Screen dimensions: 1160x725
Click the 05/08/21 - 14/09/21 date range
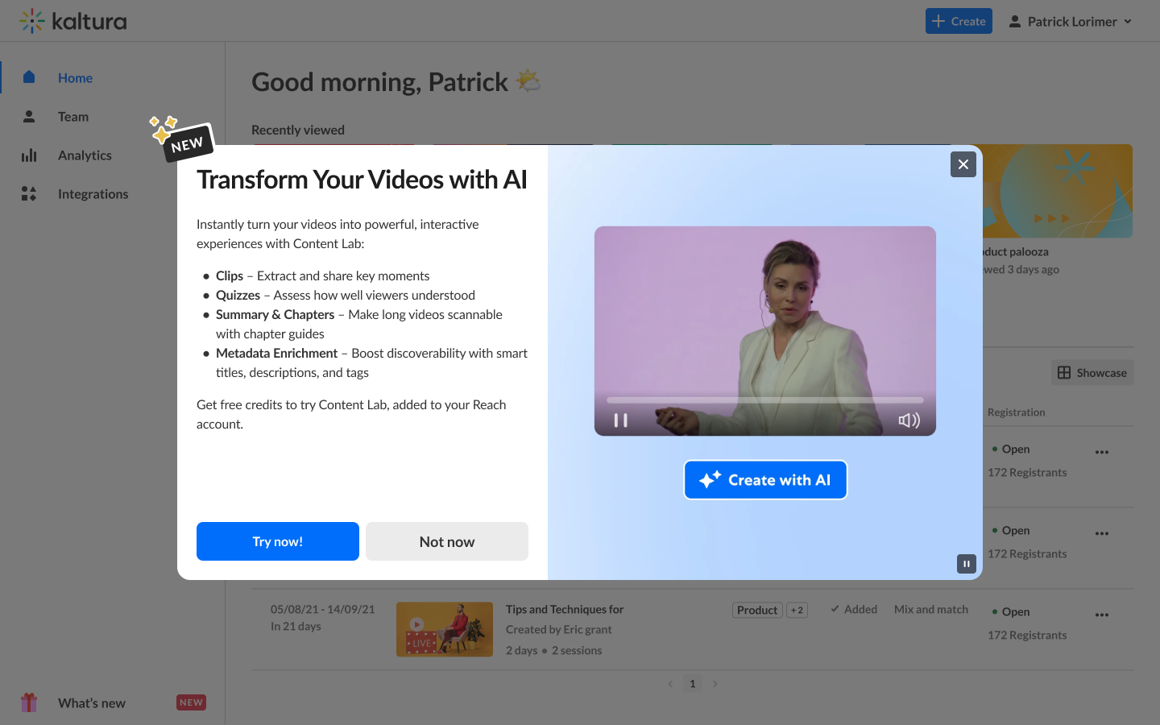coord(323,609)
